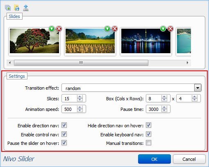Delete the city night skyline slide
Image resolution: width=209 pixels, height=167 pixels.
click(x=170, y=29)
